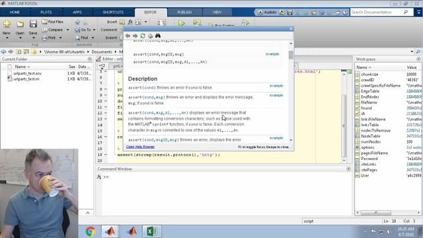
Task: Click the Print tool
Action: coord(49,38)
